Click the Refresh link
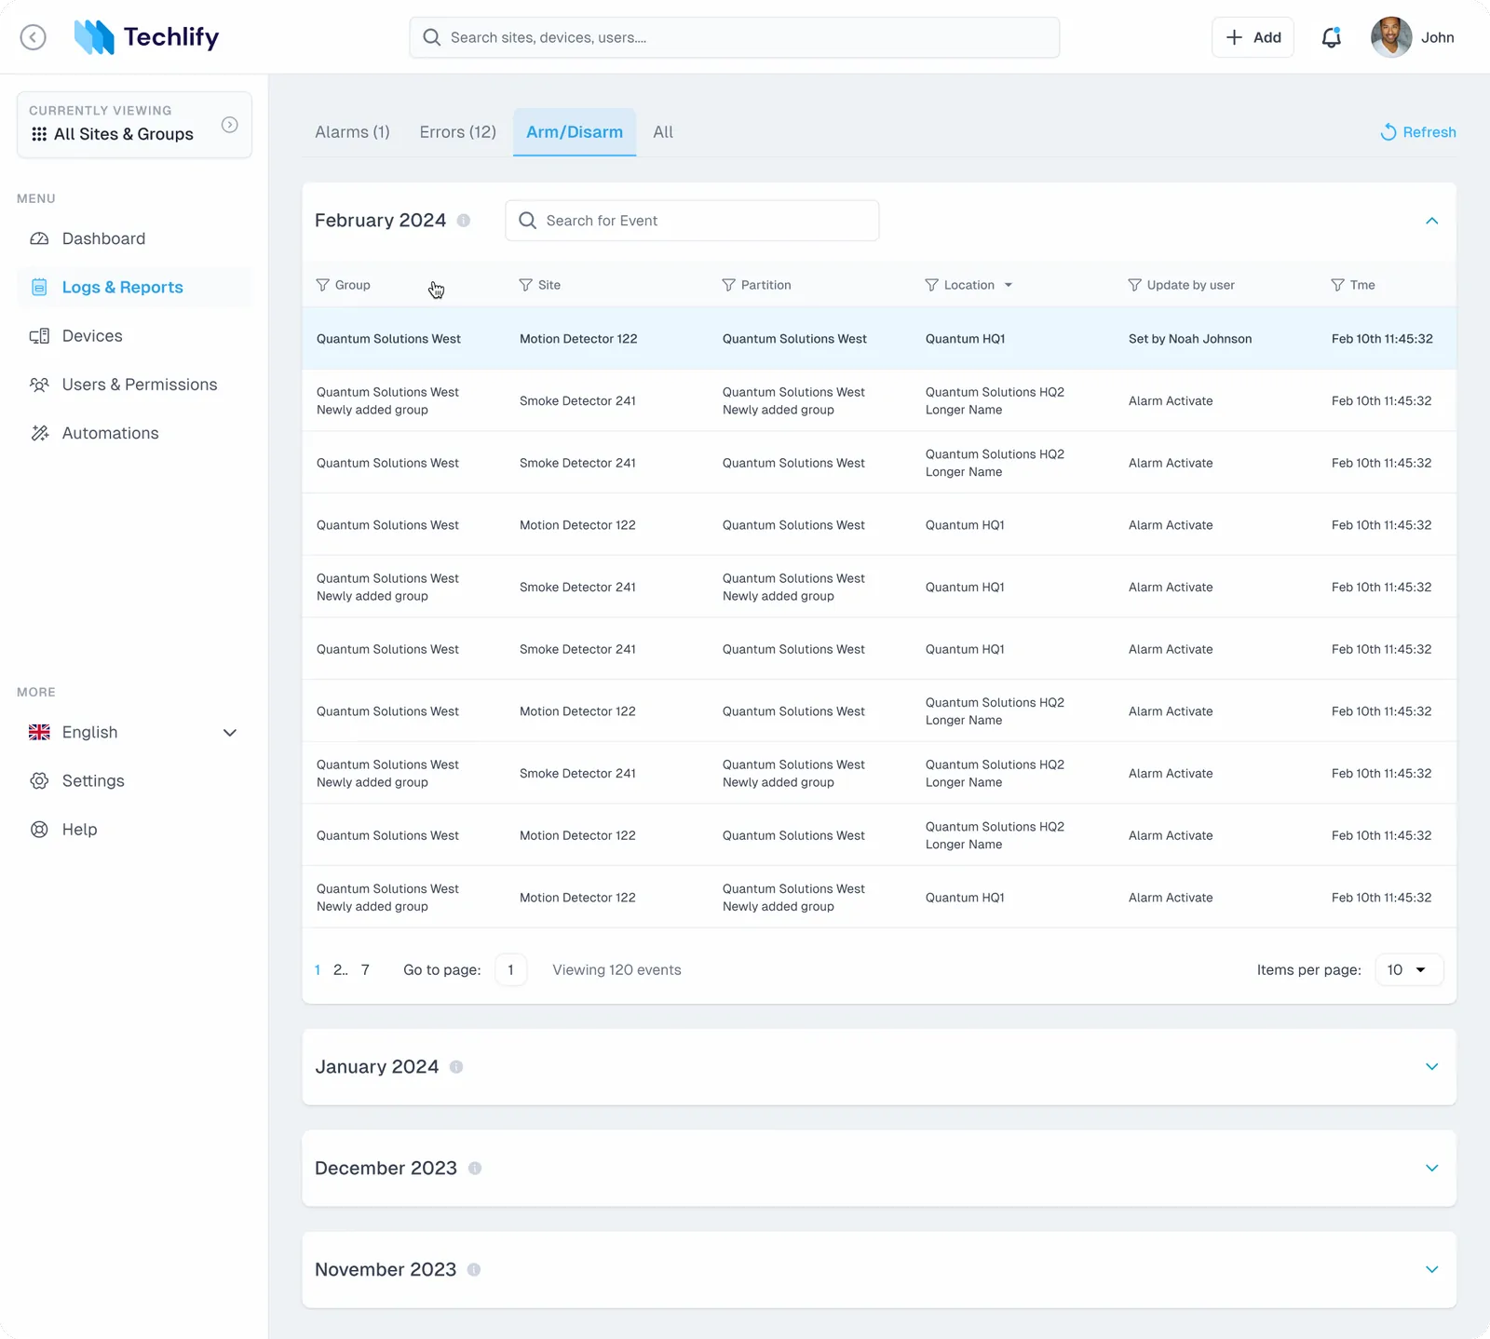 [1417, 132]
